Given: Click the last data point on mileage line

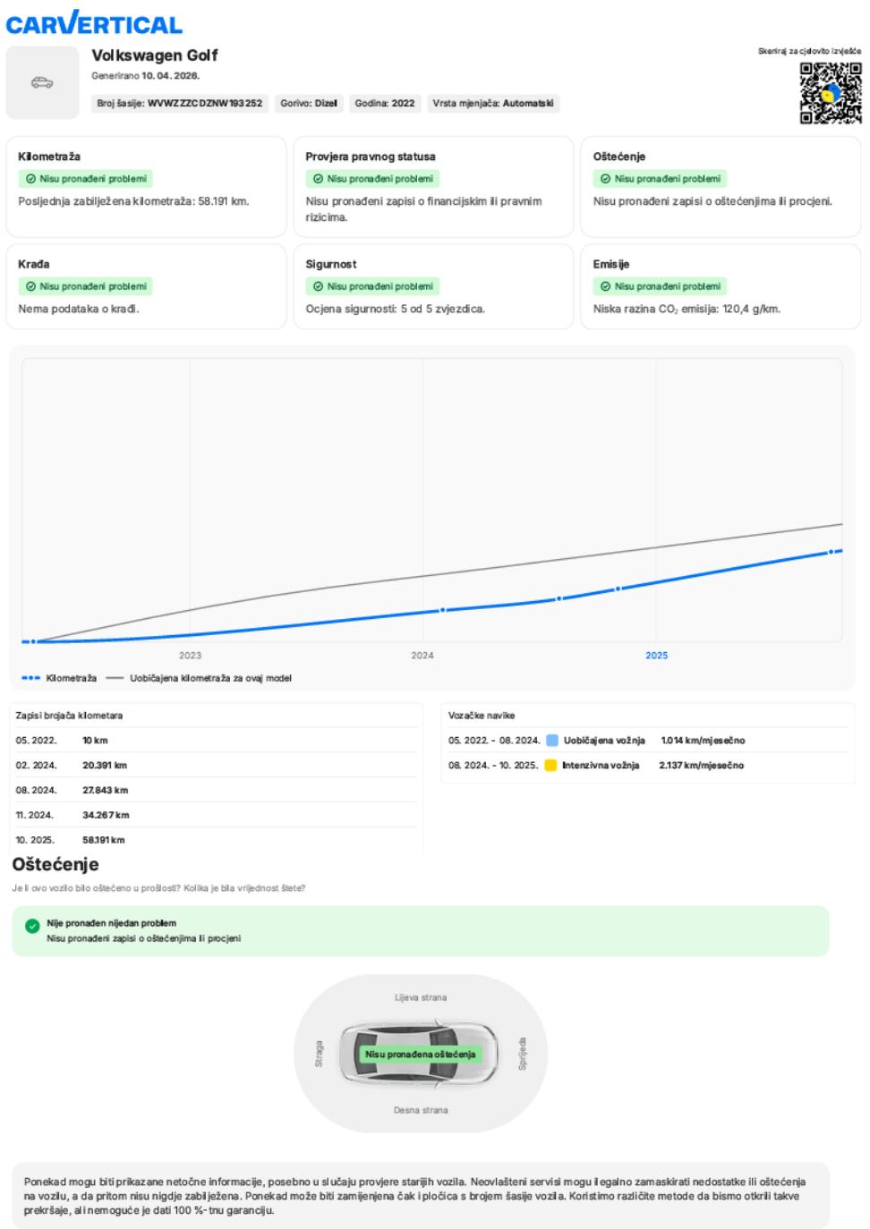Looking at the screenshot, I should (832, 552).
